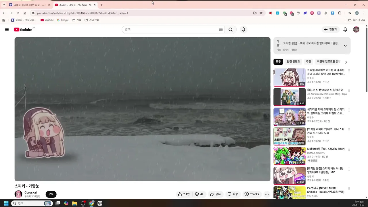Open the 1:11:51 크레페 이벤트 스토리 thumbnail
The height and width of the screenshot is (207, 368).
[x=290, y=117]
